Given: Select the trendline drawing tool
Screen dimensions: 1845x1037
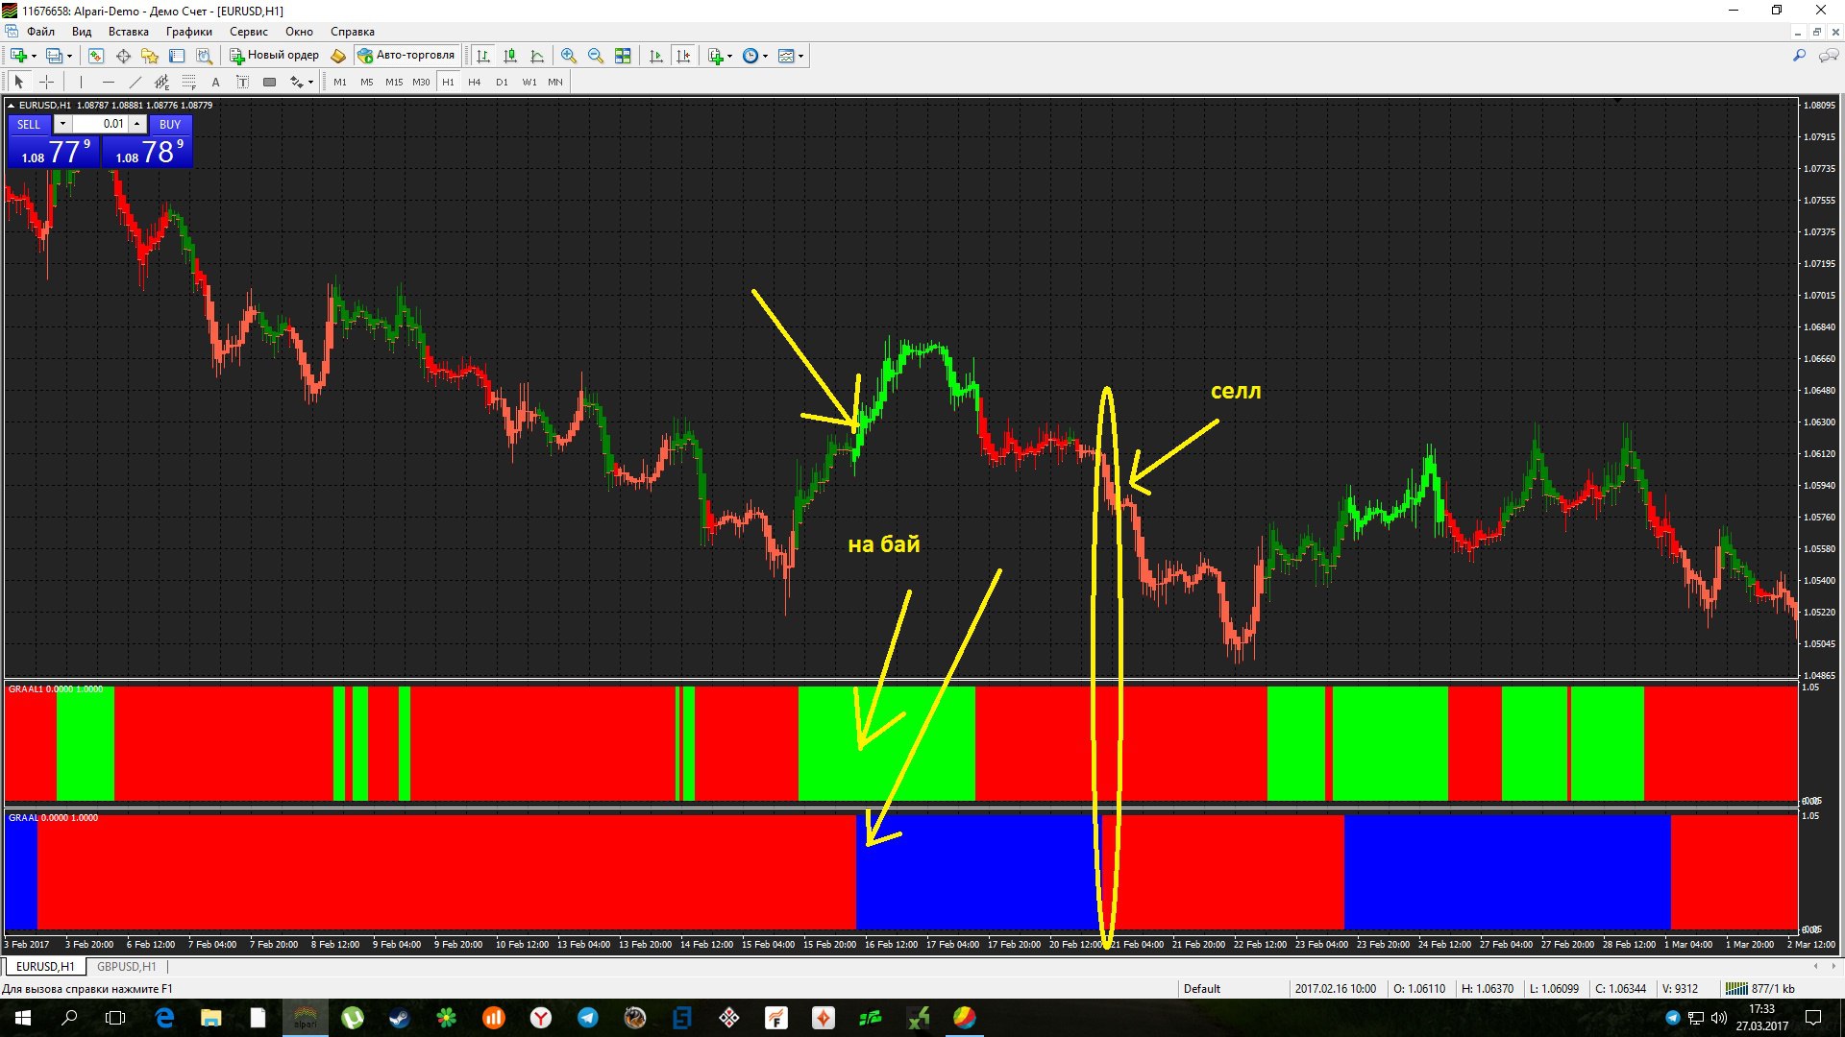Looking at the screenshot, I should 135,82.
